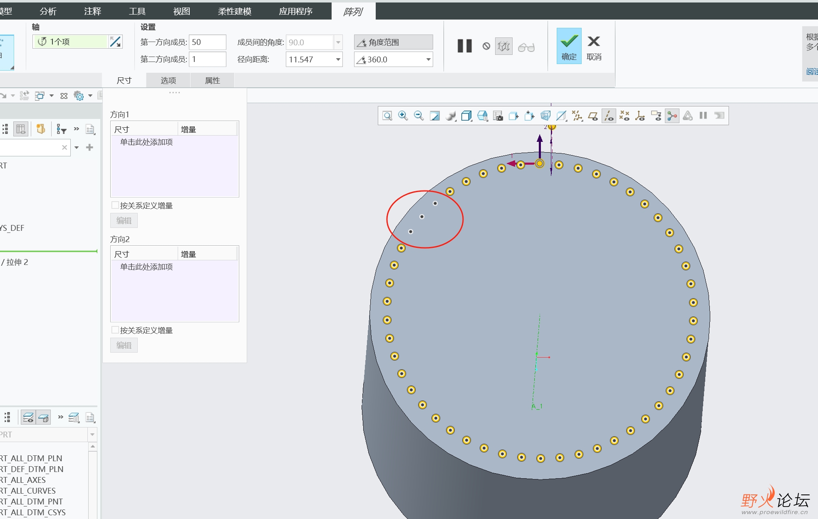Open the 工具 ribbon tab

pyautogui.click(x=137, y=11)
